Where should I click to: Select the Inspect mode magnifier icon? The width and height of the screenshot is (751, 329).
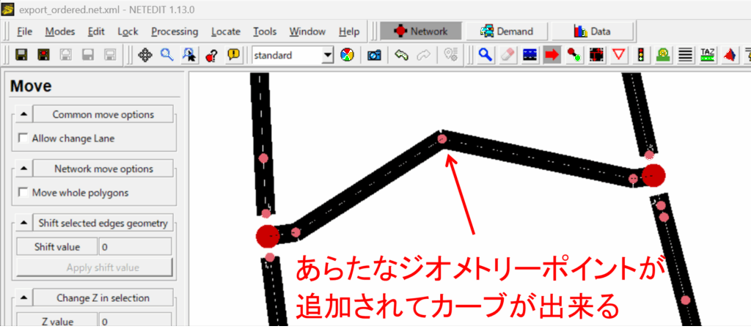click(x=486, y=55)
